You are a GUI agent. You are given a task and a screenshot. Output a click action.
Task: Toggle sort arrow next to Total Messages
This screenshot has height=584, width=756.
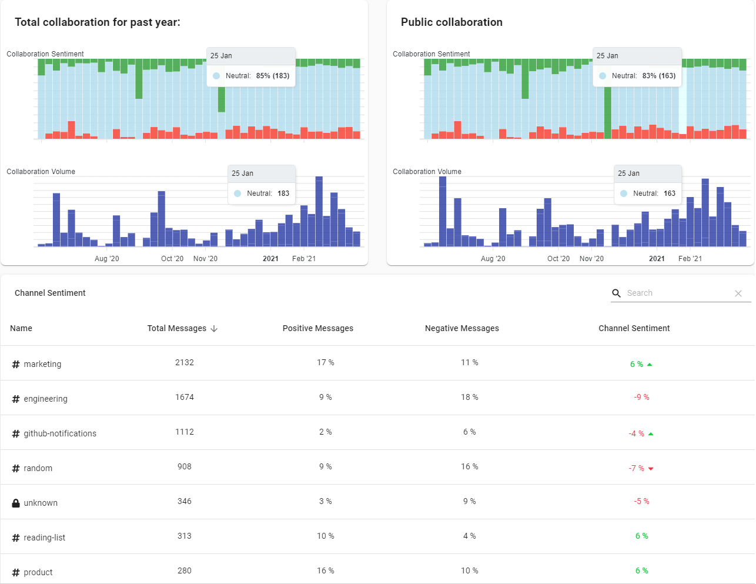[x=214, y=329]
